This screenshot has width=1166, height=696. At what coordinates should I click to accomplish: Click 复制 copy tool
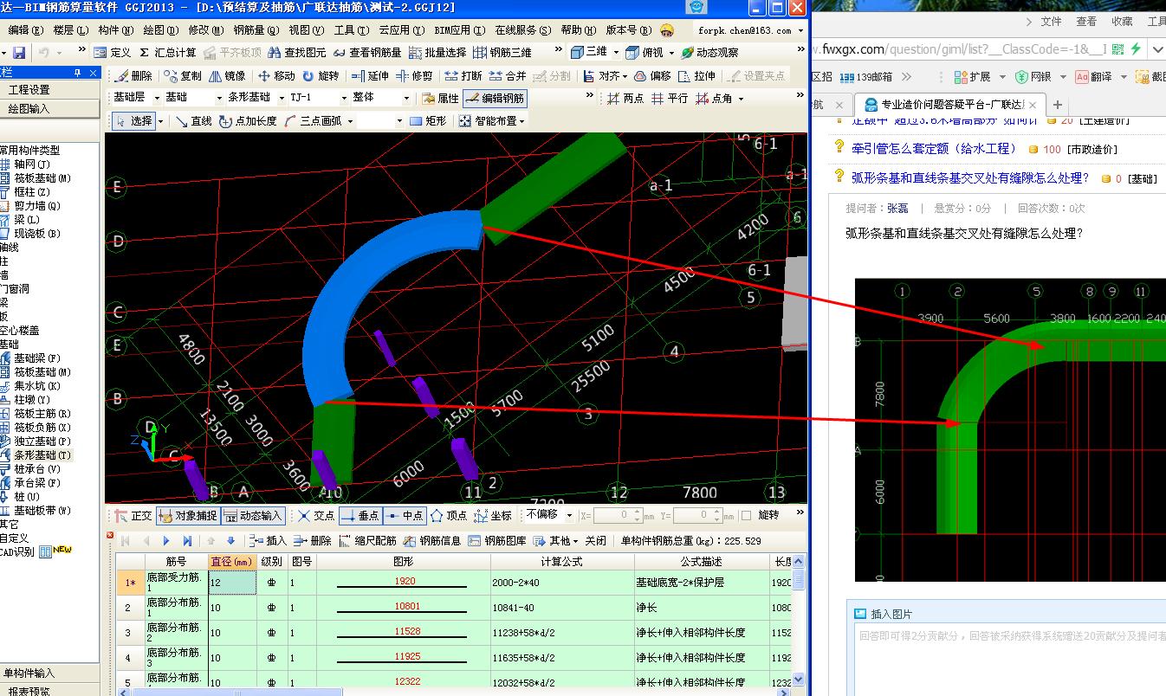(183, 76)
